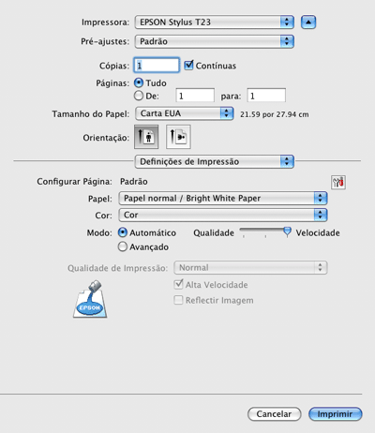The height and width of the screenshot is (433, 375).
Task: Select the Tudo pages radio button
Action: click(x=139, y=82)
